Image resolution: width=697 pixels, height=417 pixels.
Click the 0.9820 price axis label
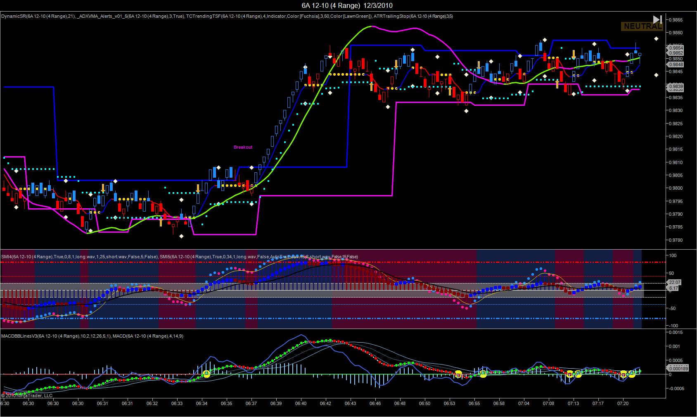[x=676, y=136]
